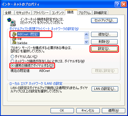Image resolution: width=128 pixels, height=116 pixels.
Task: Click the title bar help question mark
Action: (x=117, y=4)
